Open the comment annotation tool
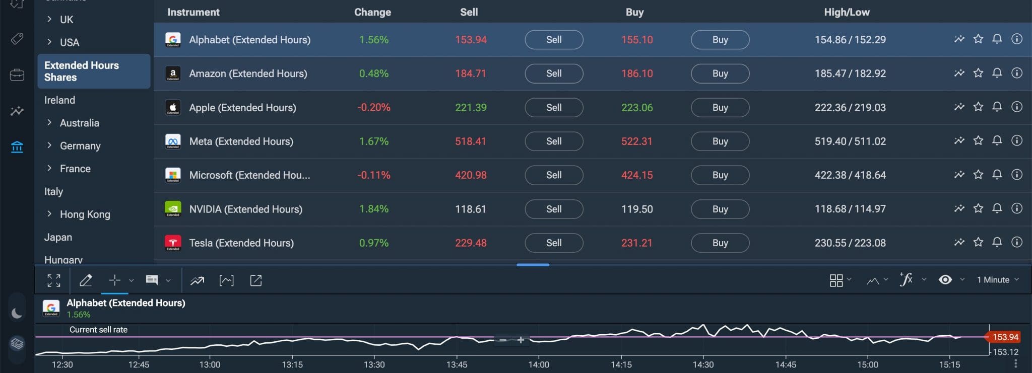The image size is (1032, 373). [x=152, y=280]
